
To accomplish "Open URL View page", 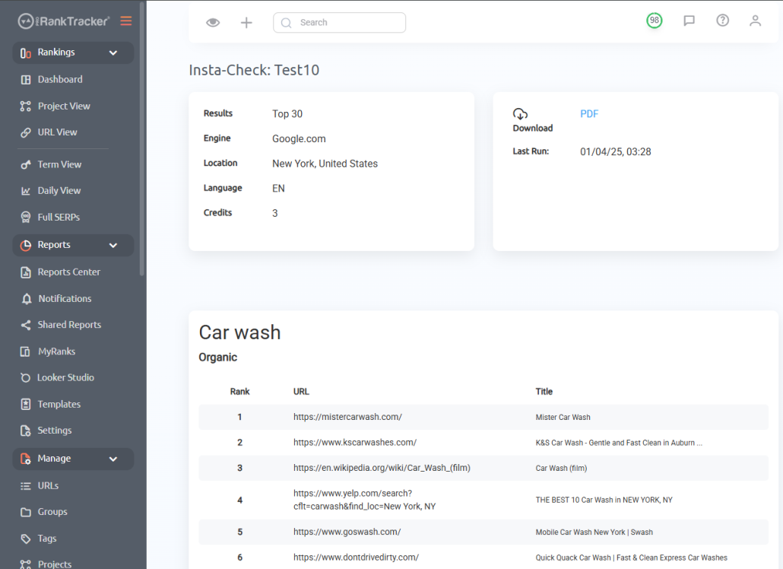I will pos(58,132).
